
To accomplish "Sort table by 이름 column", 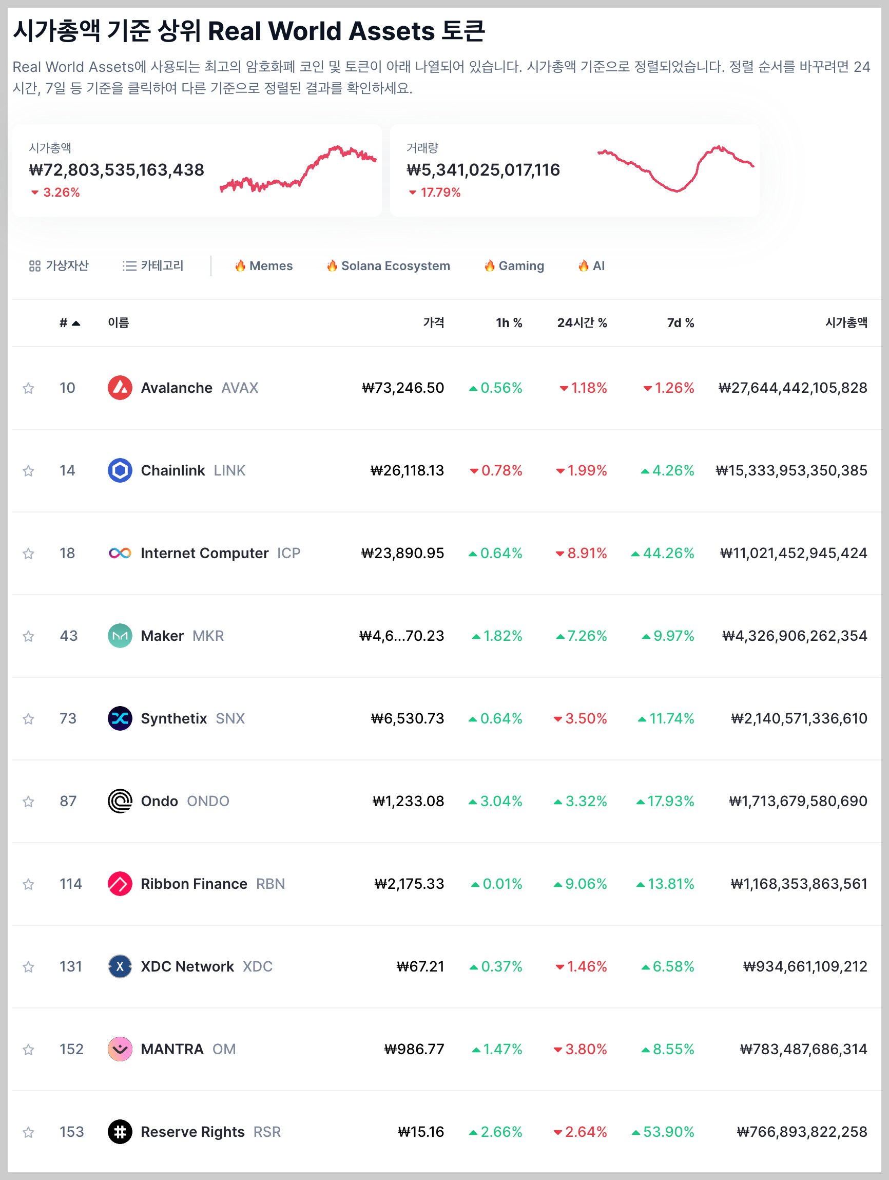I will pos(119,323).
